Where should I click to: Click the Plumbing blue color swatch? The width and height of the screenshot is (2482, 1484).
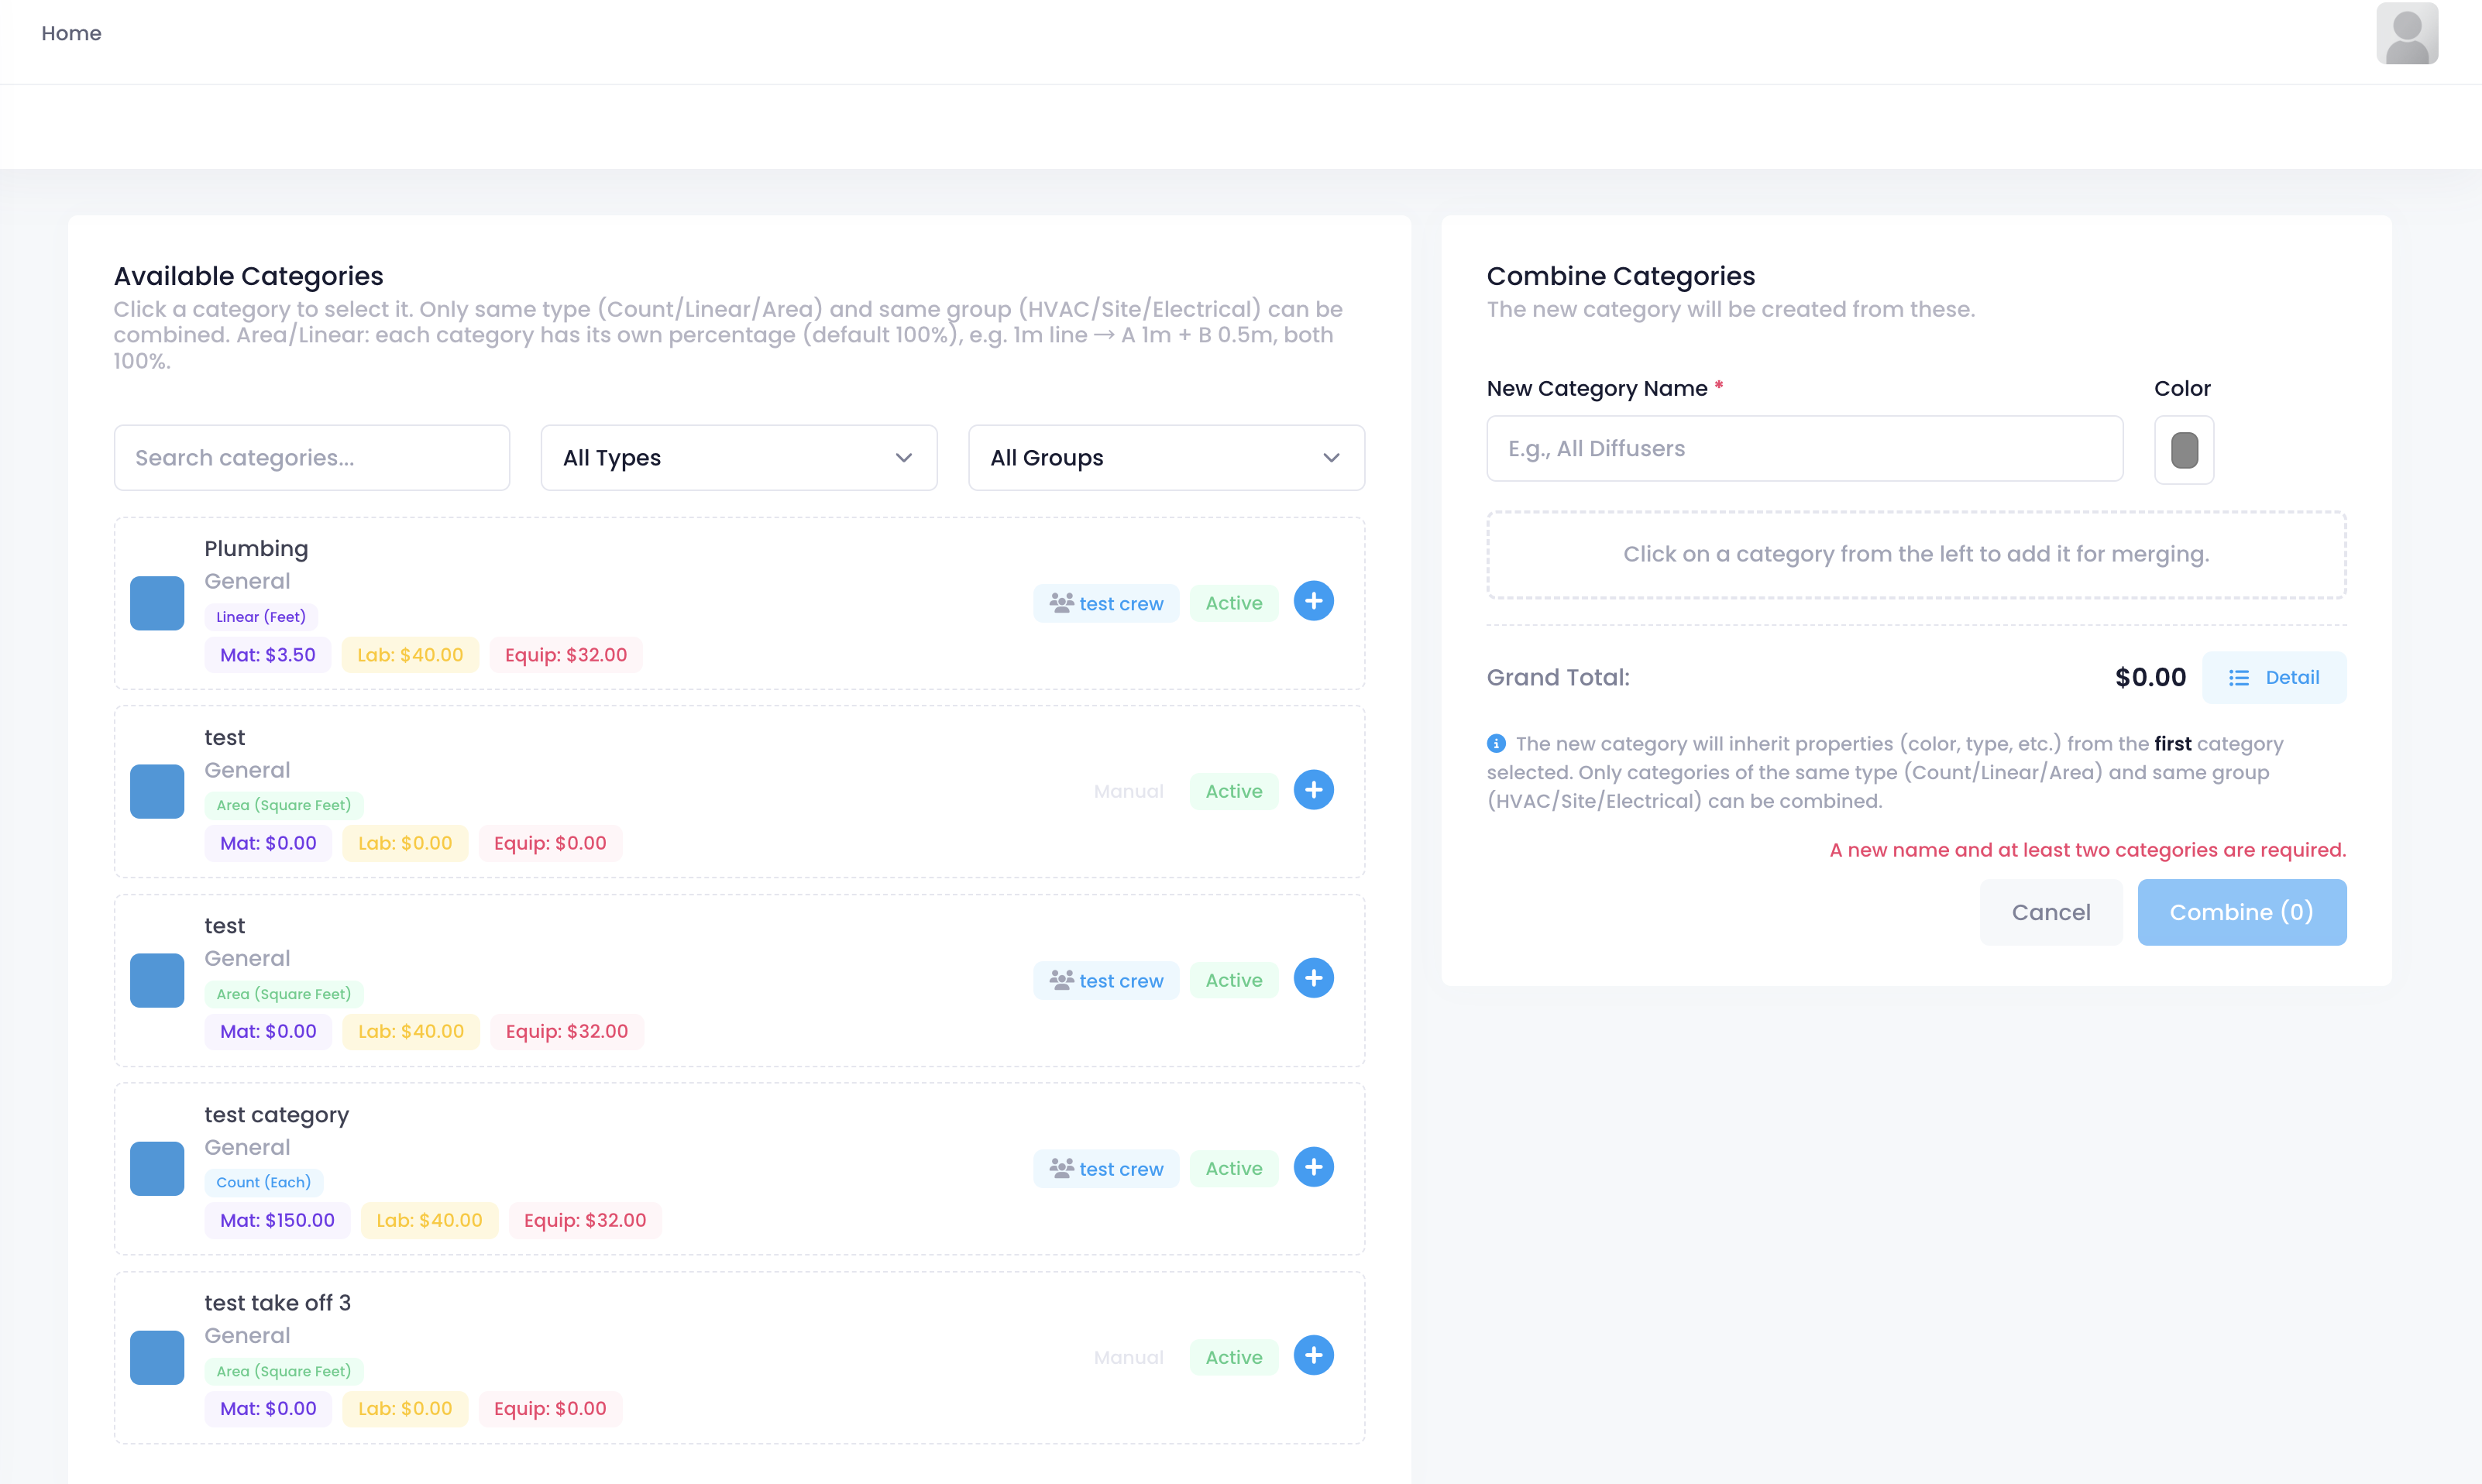(157, 603)
